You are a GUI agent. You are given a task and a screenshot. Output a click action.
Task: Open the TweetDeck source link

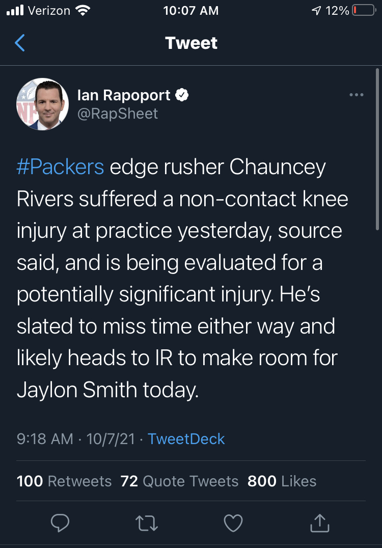tap(186, 439)
